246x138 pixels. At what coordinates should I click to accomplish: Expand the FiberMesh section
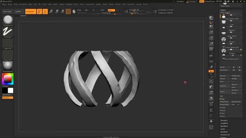tap(224, 132)
